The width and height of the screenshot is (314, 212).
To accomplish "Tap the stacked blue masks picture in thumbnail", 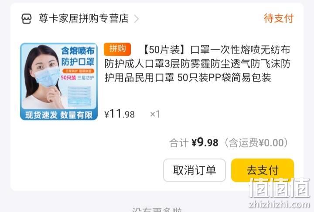I will [79, 96].
